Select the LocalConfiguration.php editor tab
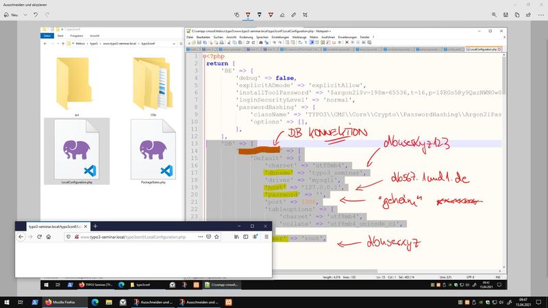The width and height of the screenshot is (548, 308). tap(482, 49)
